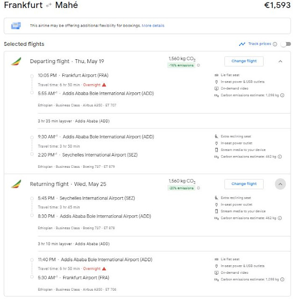Change the returning flight on May 25
This screenshot has width=293, height=299.
coord(243,184)
